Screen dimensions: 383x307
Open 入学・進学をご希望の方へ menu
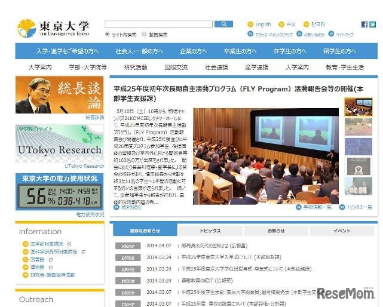coord(68,51)
